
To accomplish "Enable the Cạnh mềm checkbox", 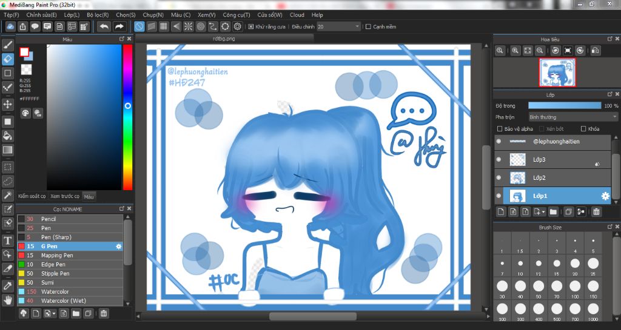I will pos(368,27).
